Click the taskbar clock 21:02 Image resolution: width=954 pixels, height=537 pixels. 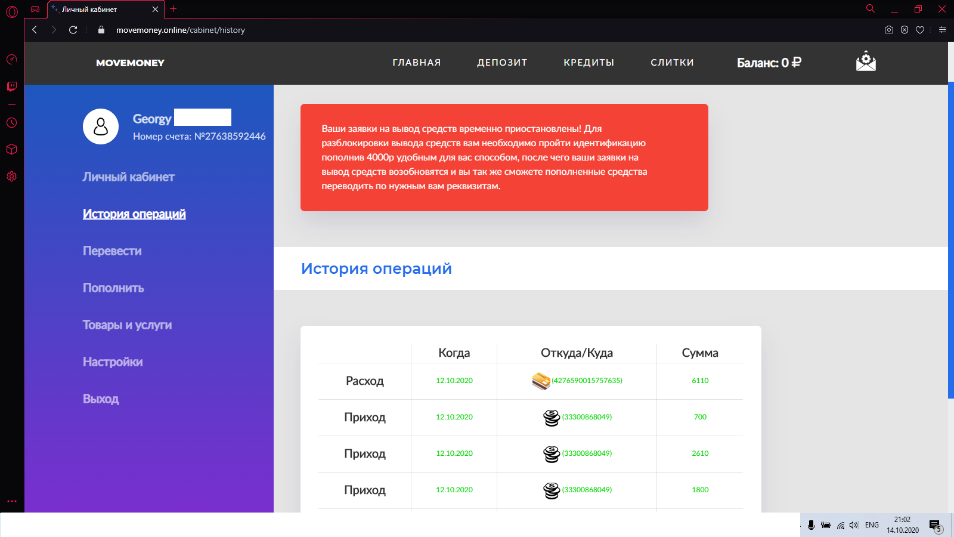pyautogui.click(x=902, y=520)
